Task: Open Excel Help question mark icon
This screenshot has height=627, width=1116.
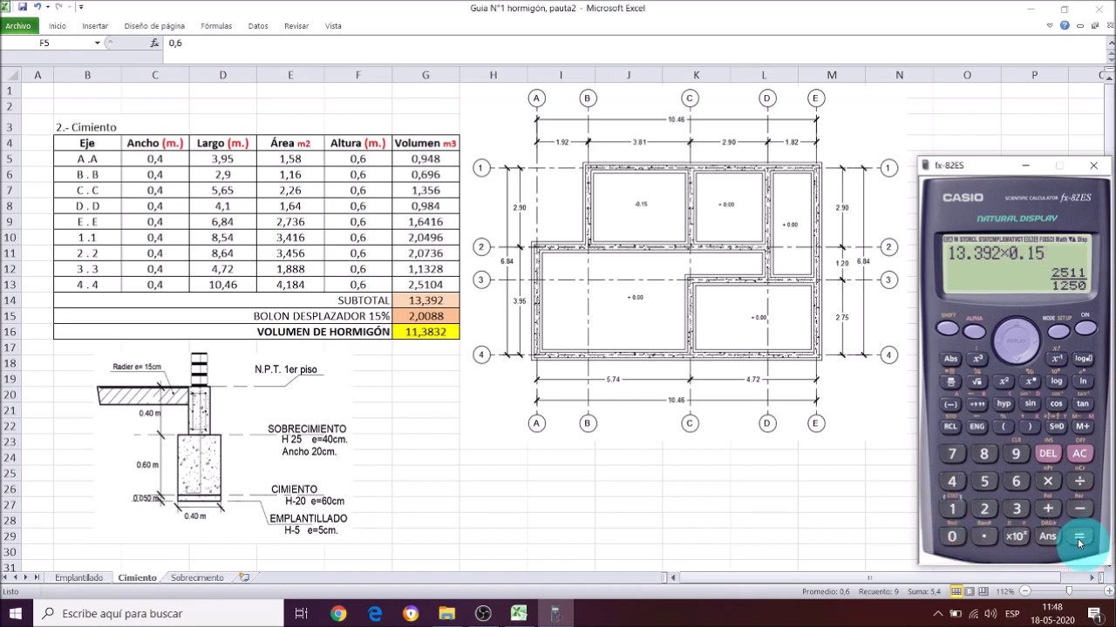Action: click(1065, 26)
